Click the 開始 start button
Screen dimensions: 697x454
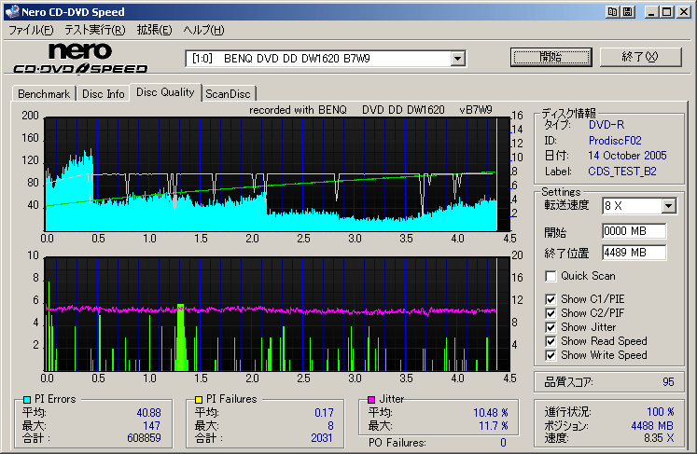point(551,57)
